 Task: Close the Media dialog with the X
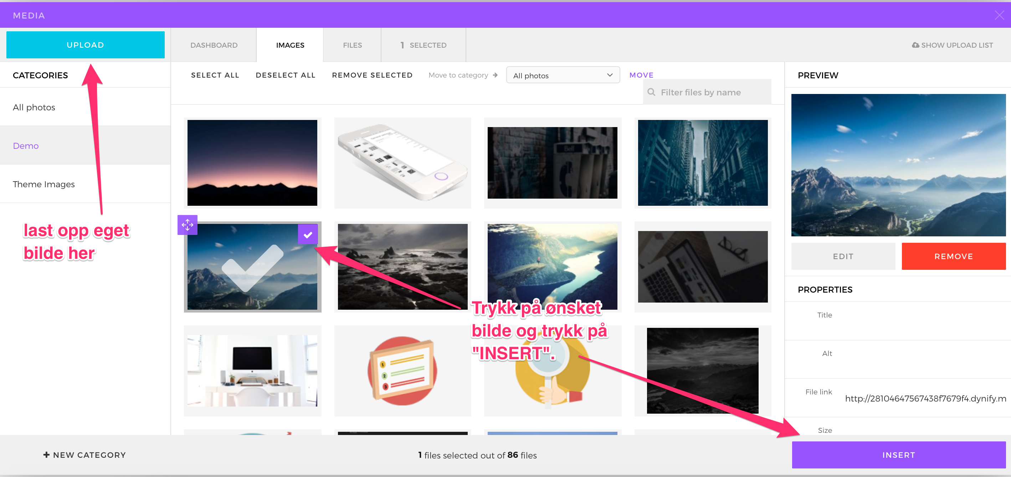999,15
